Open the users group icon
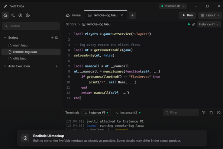223x149 pixels. tap(13, 15)
